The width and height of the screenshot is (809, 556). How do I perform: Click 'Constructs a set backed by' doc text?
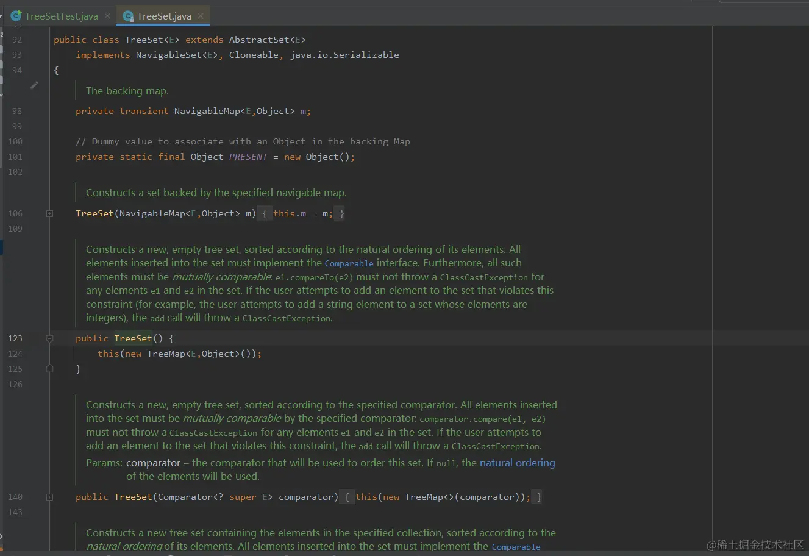click(x=216, y=193)
